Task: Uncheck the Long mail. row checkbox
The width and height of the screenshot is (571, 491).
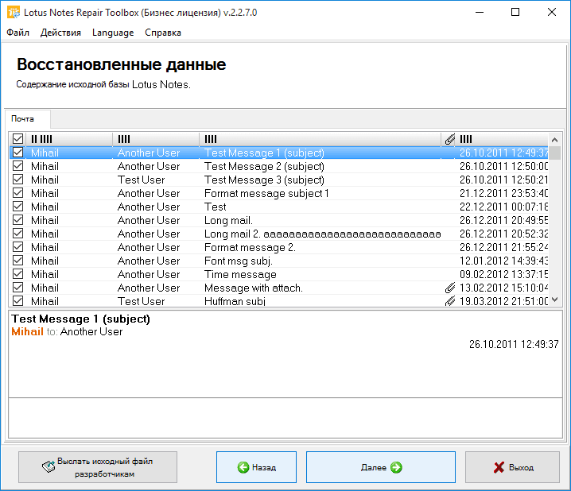Action: (17, 220)
